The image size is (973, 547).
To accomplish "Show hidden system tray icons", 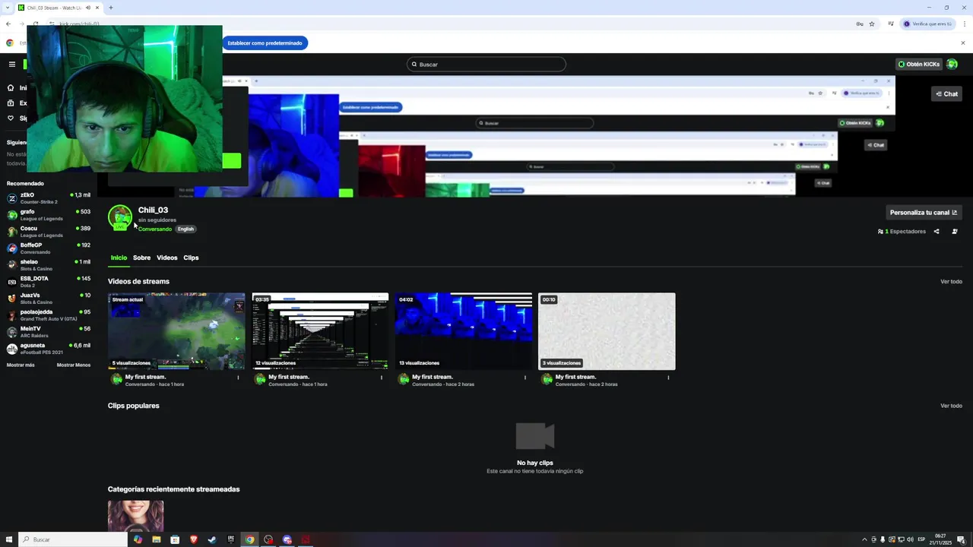I will pyautogui.click(x=864, y=539).
